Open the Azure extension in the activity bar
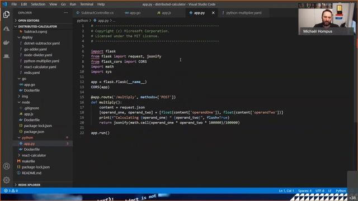The image size is (358, 201). [6, 28]
